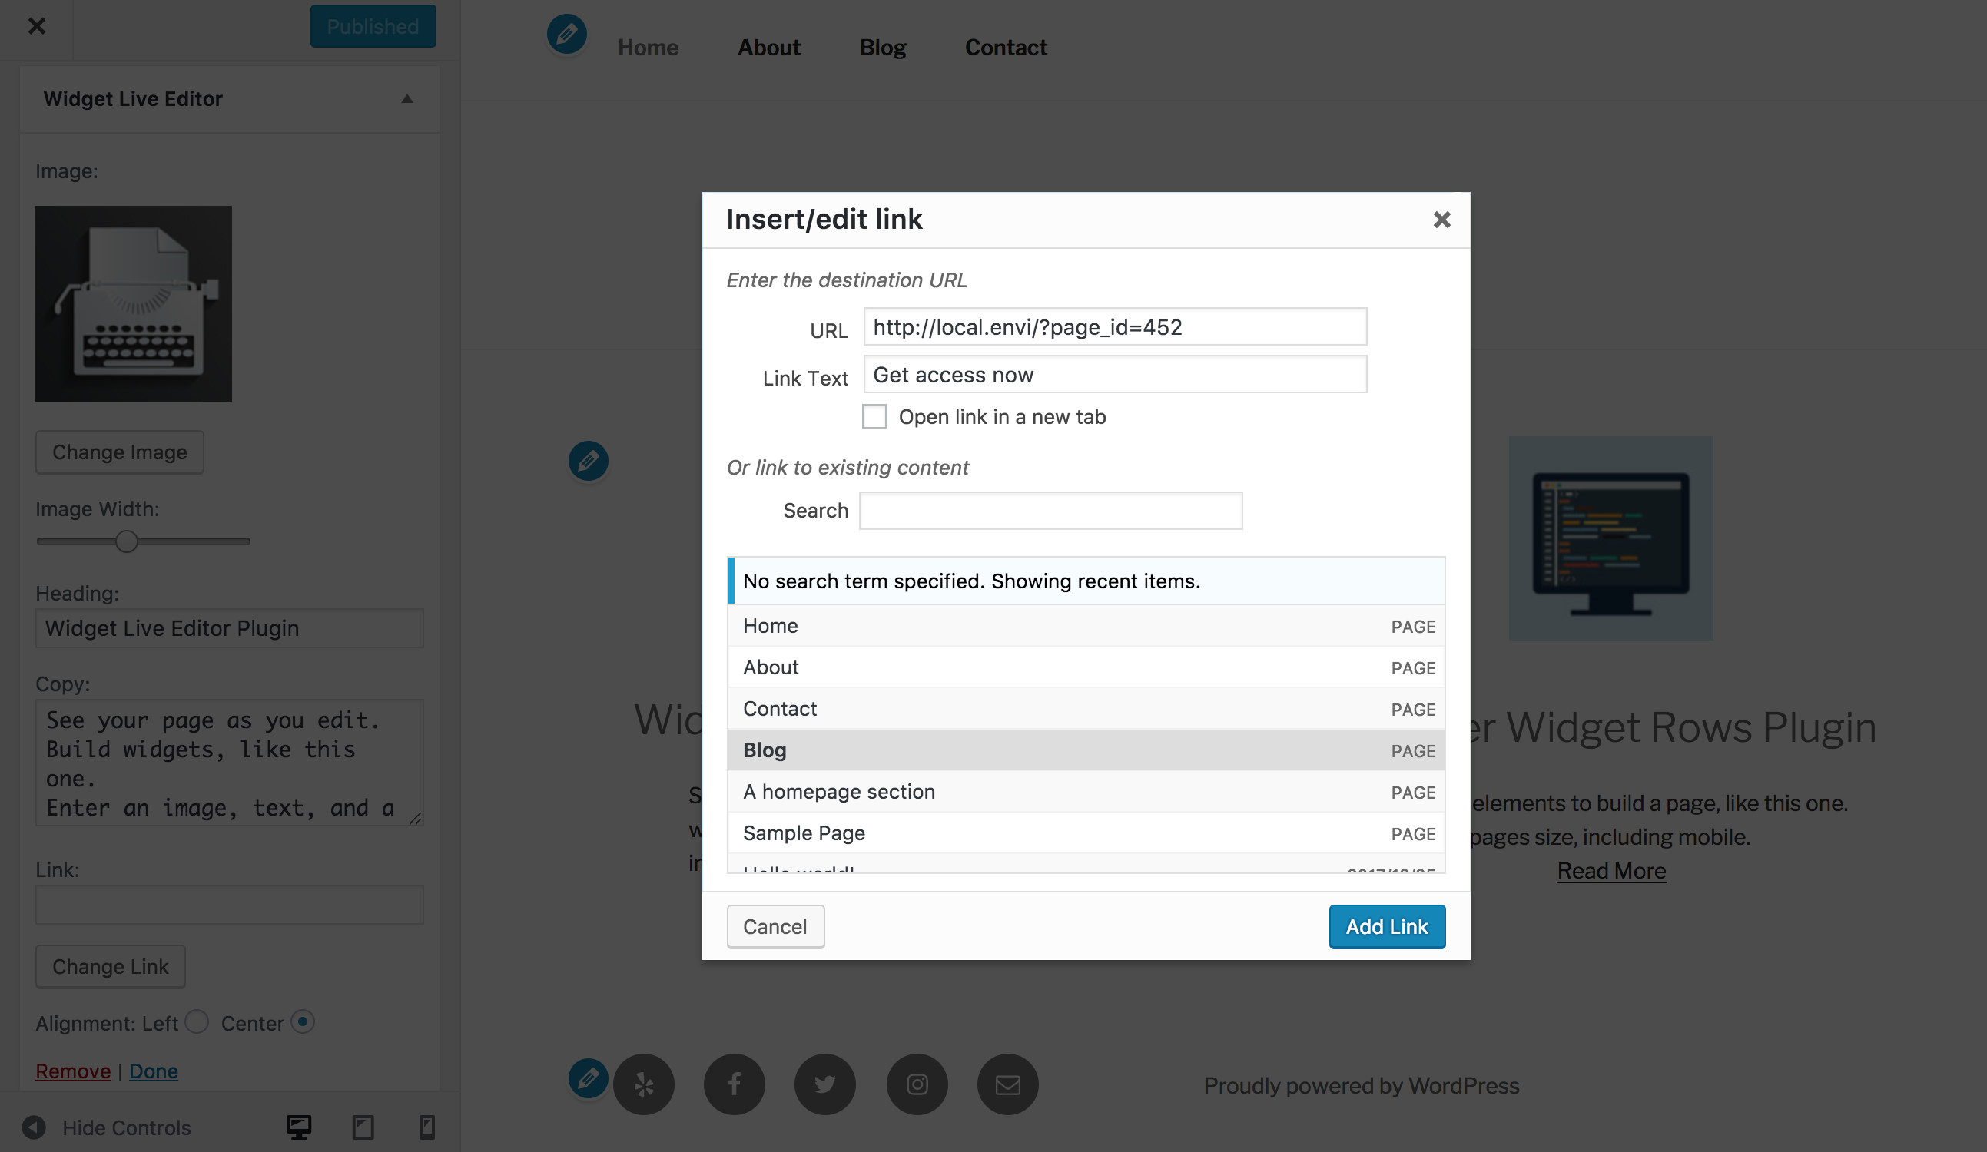
Task: Switch to tablet preview device icon
Action: 363,1127
